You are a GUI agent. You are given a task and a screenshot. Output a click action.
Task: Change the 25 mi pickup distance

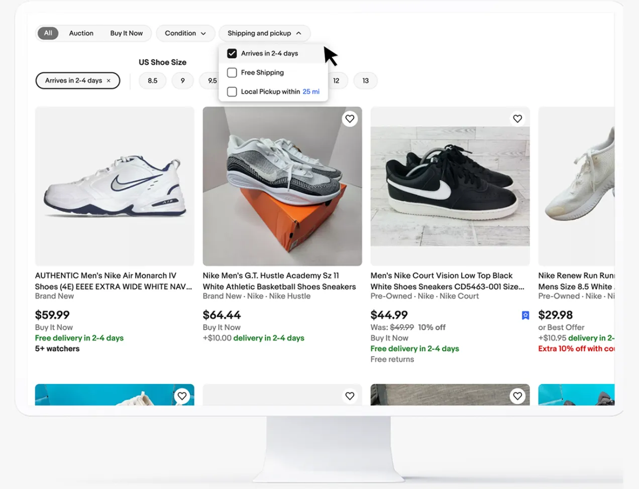(x=311, y=91)
